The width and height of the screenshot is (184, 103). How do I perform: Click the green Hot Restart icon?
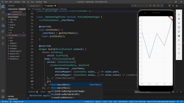click(x=154, y=6)
